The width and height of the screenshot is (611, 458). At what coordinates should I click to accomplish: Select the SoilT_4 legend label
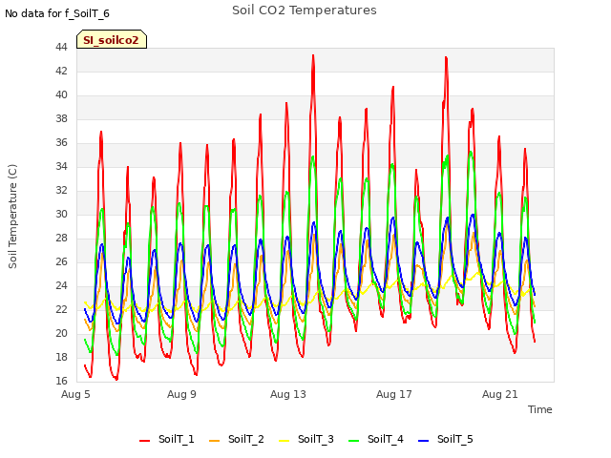click(x=386, y=439)
